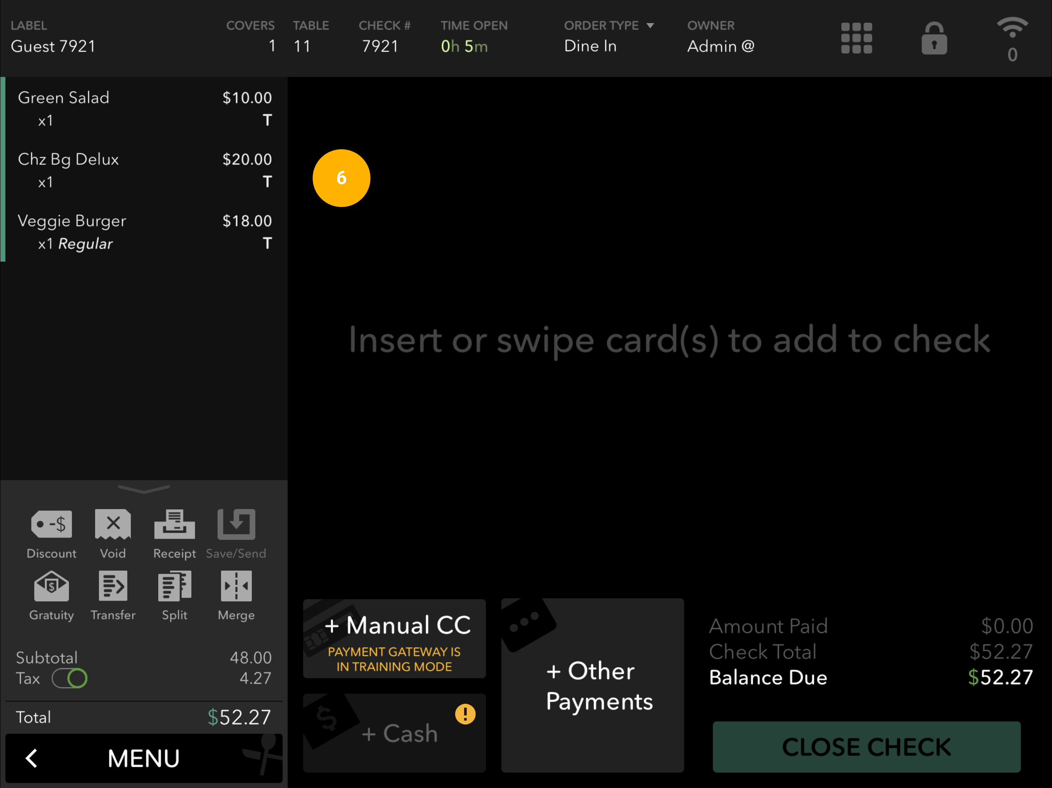
Task: Tap the Regular modifier on Veggie Burger
Action: [x=85, y=244]
